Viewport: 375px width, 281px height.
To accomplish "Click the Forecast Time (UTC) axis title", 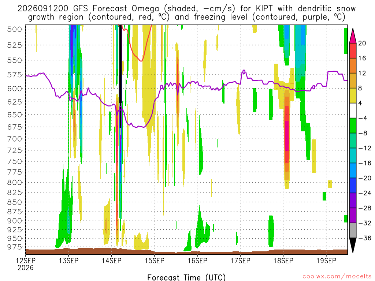I will tap(186, 277).
